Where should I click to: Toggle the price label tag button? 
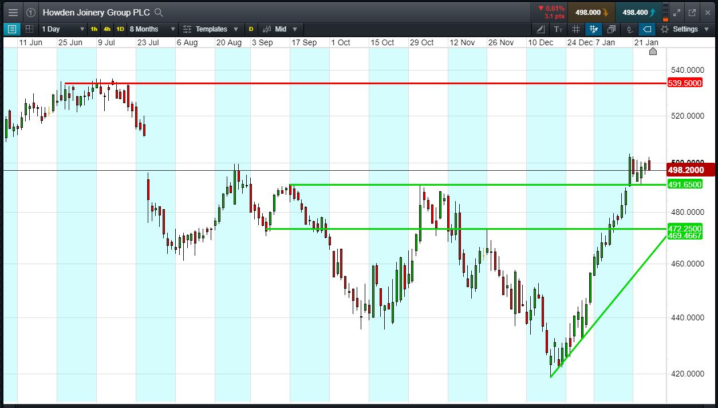coord(646,29)
